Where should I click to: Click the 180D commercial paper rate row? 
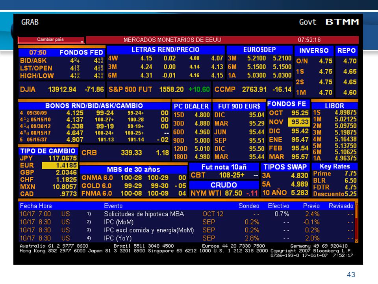coord(191,157)
